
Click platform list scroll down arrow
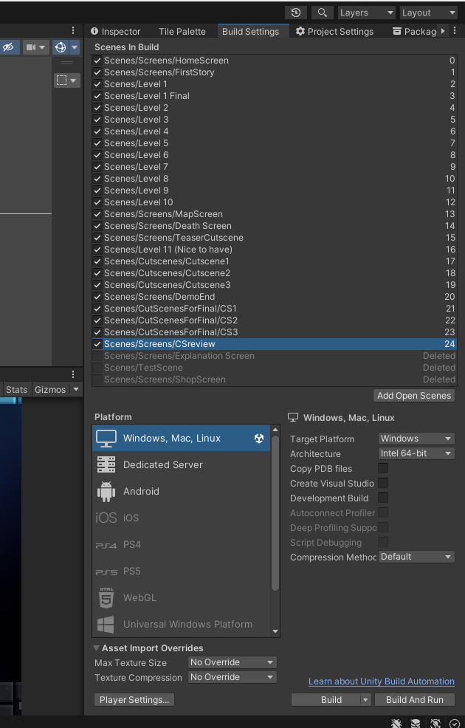point(275,631)
